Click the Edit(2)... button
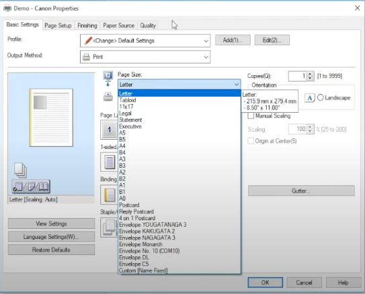 tap(272, 40)
